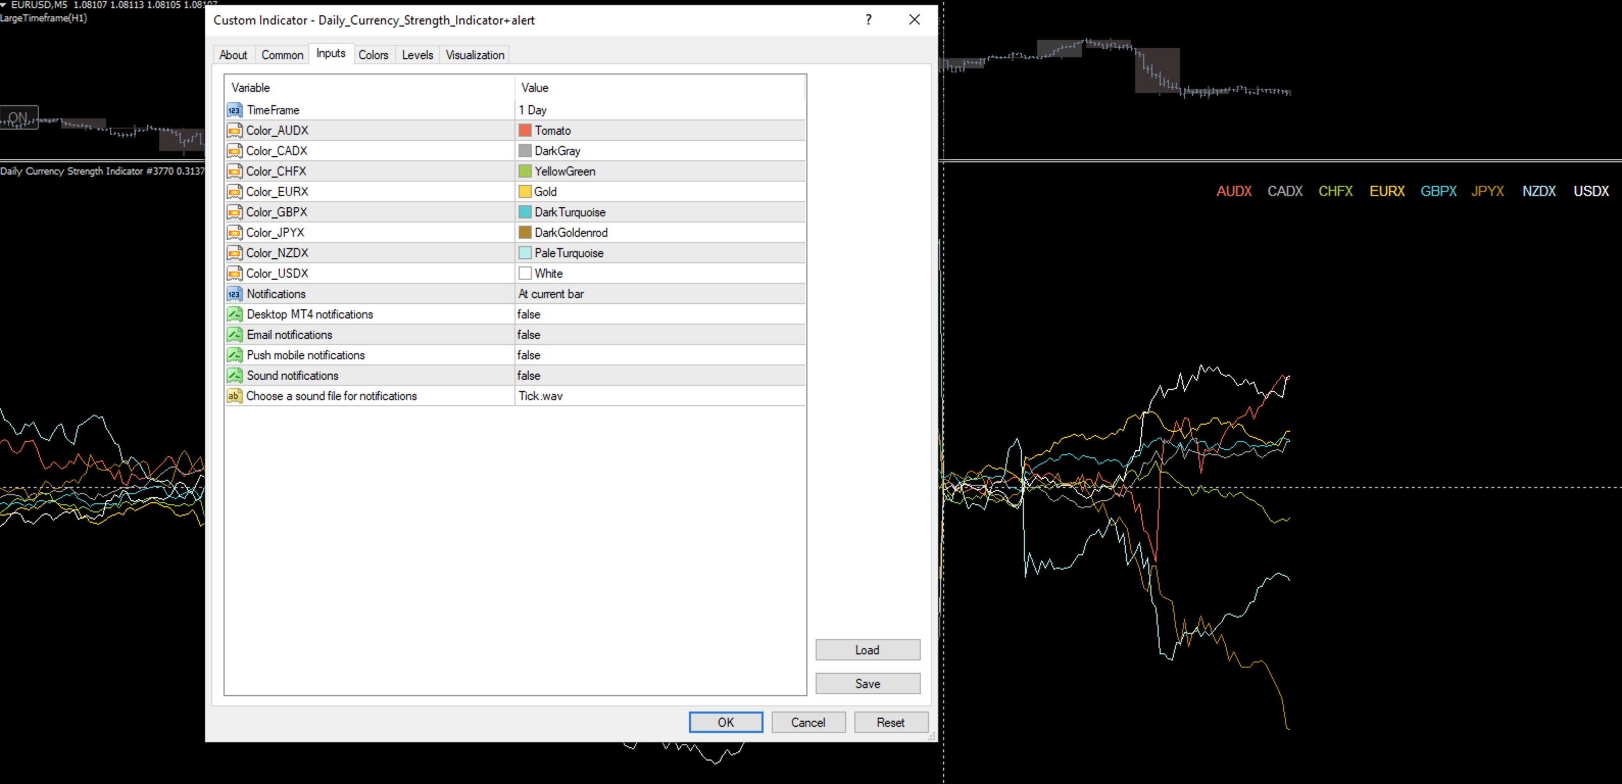Click the sound file string icon
Screen dimensions: 1622x784
(x=234, y=396)
